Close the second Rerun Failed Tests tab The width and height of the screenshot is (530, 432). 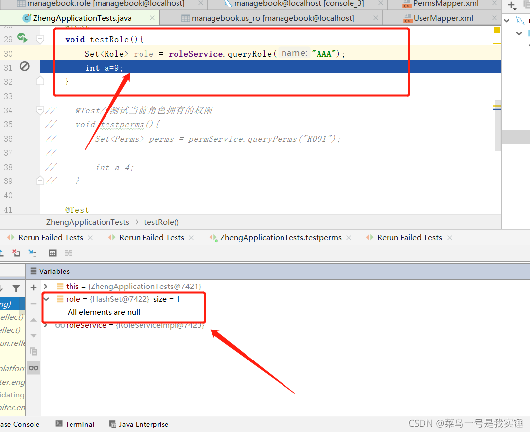[x=191, y=238]
